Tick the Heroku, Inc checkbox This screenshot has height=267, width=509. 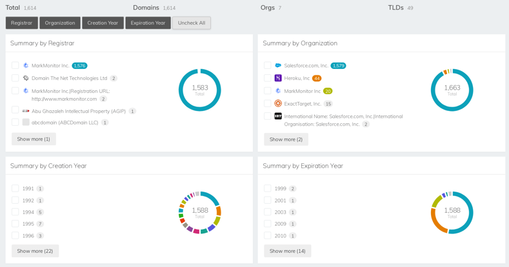[268, 78]
